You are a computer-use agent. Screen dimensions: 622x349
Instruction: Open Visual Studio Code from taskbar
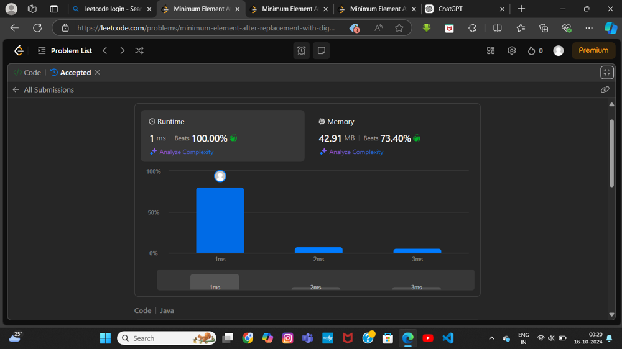(x=448, y=338)
